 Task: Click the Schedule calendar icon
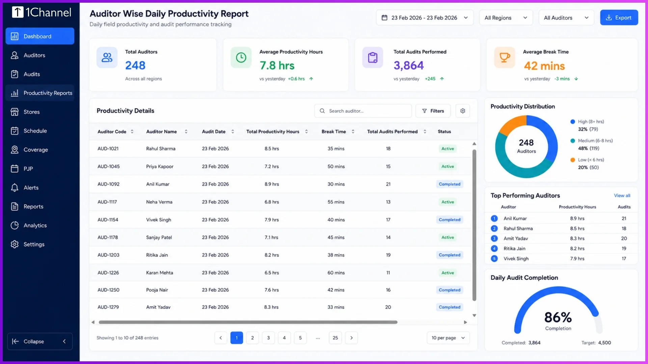tap(15, 131)
